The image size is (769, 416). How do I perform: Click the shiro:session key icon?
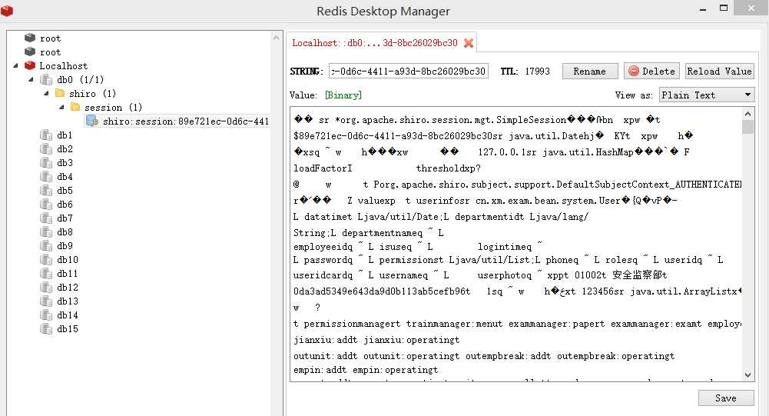coord(91,121)
